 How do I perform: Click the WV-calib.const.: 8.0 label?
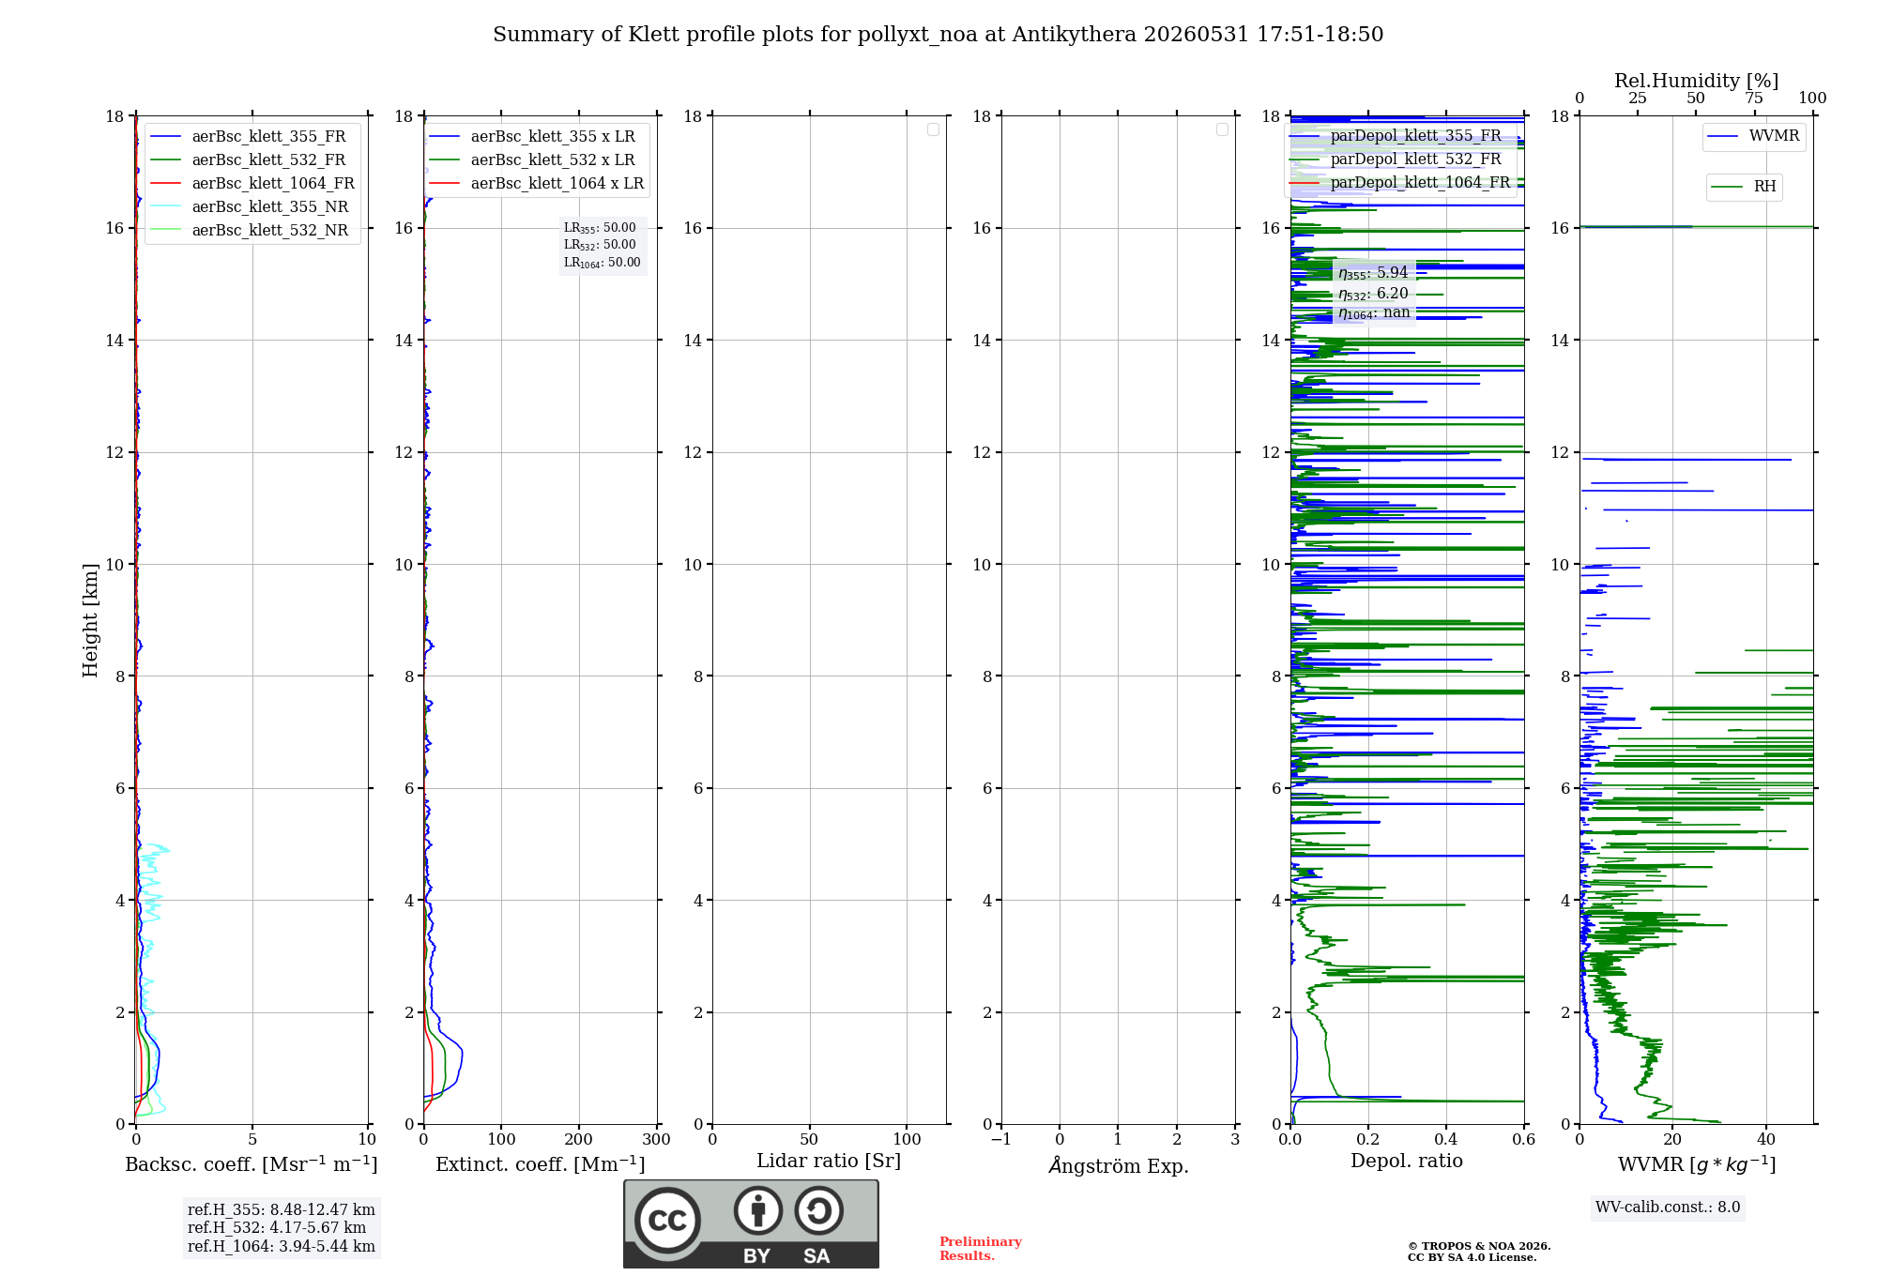point(1668,1208)
